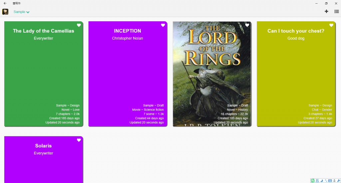Toggle favorite heart on Lord of the Rings
This screenshot has height=183, width=341.
tap(247, 25)
